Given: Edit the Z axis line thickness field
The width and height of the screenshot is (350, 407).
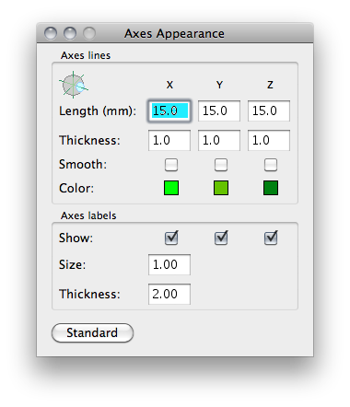Looking at the screenshot, I should point(269,140).
